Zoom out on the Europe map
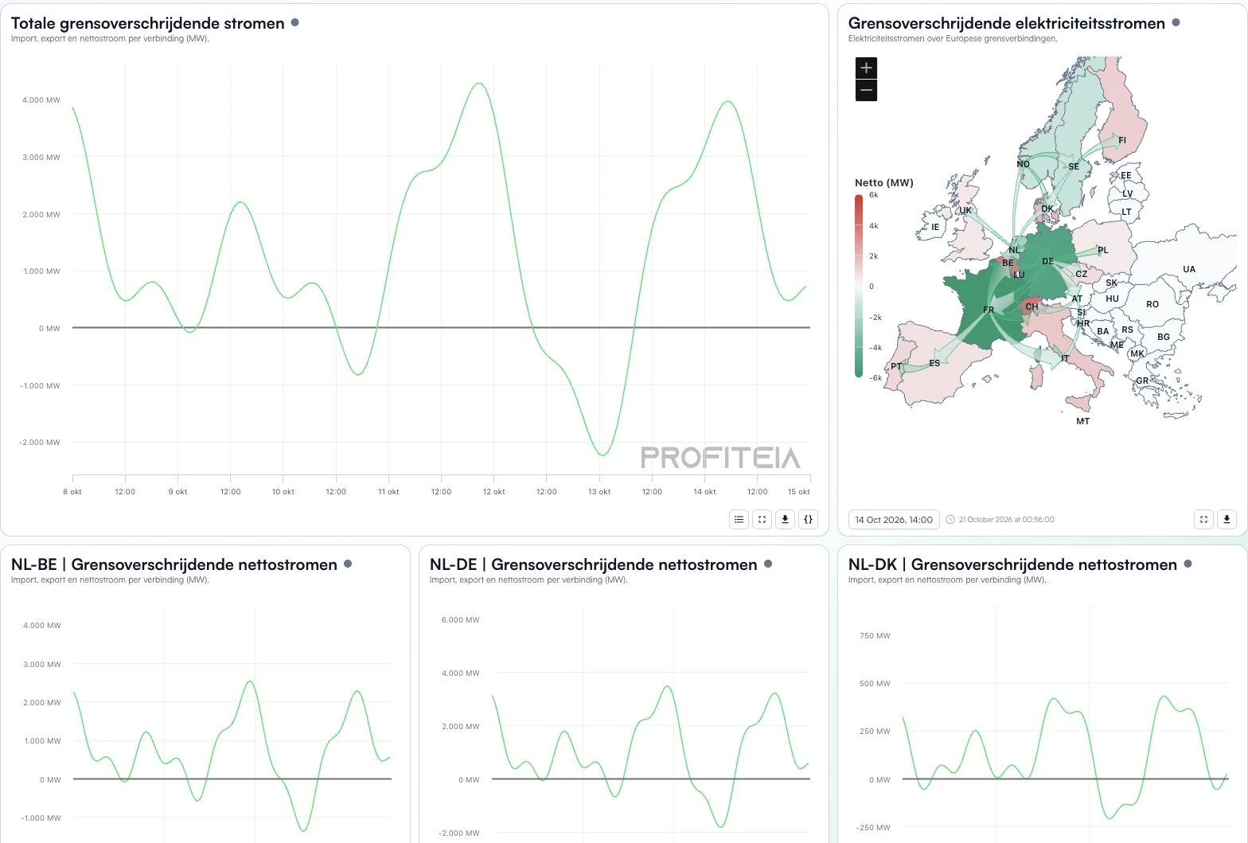This screenshot has width=1248, height=843. click(x=866, y=90)
